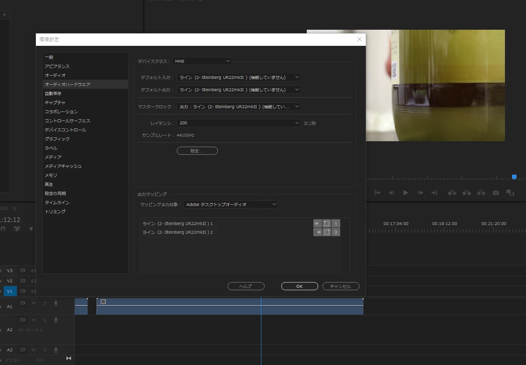Click voice-over microphone icon on track A3

click(x=56, y=350)
